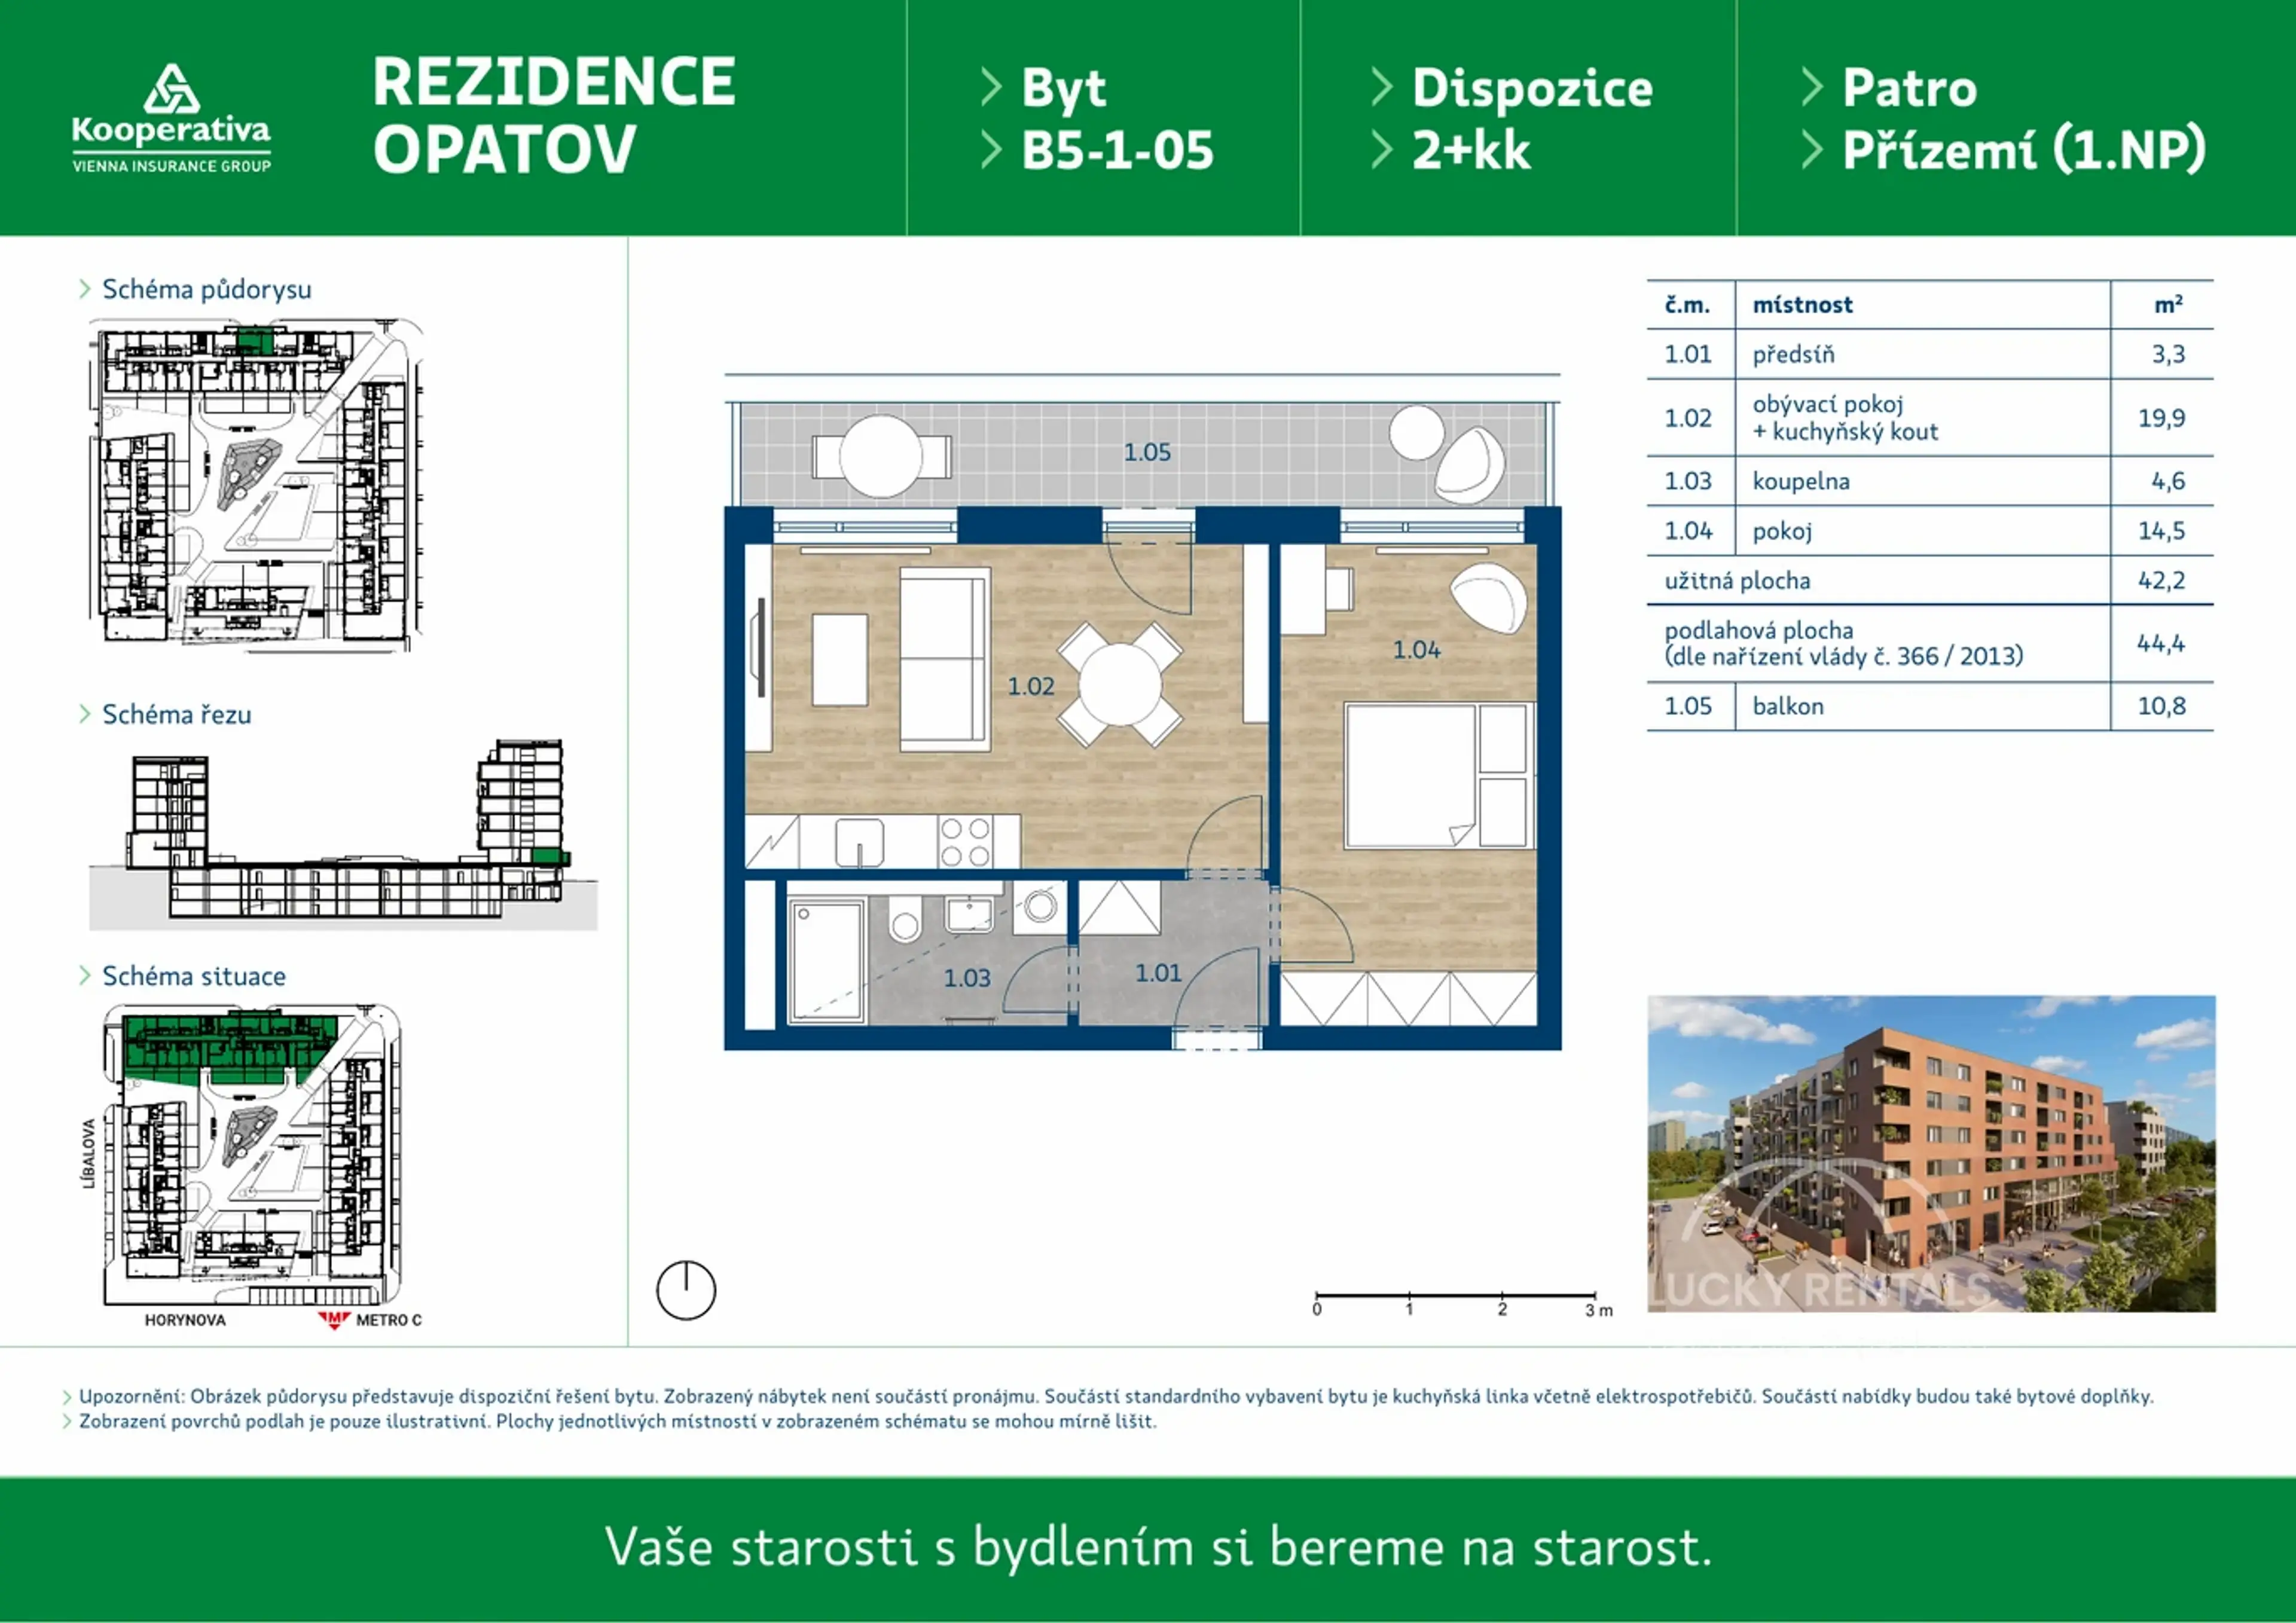2296x1623 pixels.
Task: Click the round dining table in room 1.02
Action: point(1120,684)
